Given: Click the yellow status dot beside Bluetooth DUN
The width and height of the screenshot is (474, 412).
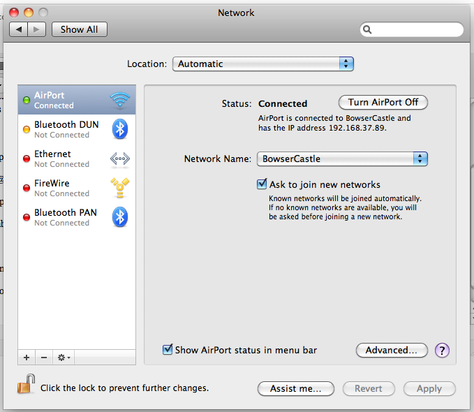Looking at the screenshot, I should tap(27, 129).
